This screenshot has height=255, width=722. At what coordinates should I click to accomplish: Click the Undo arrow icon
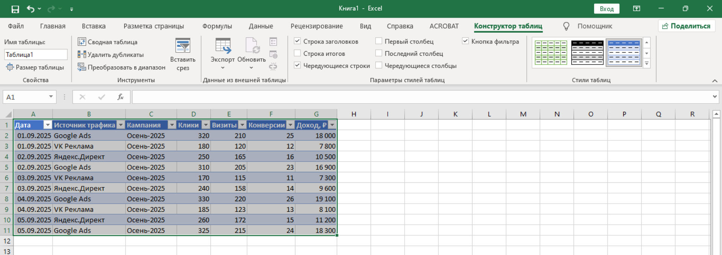pyautogui.click(x=31, y=9)
